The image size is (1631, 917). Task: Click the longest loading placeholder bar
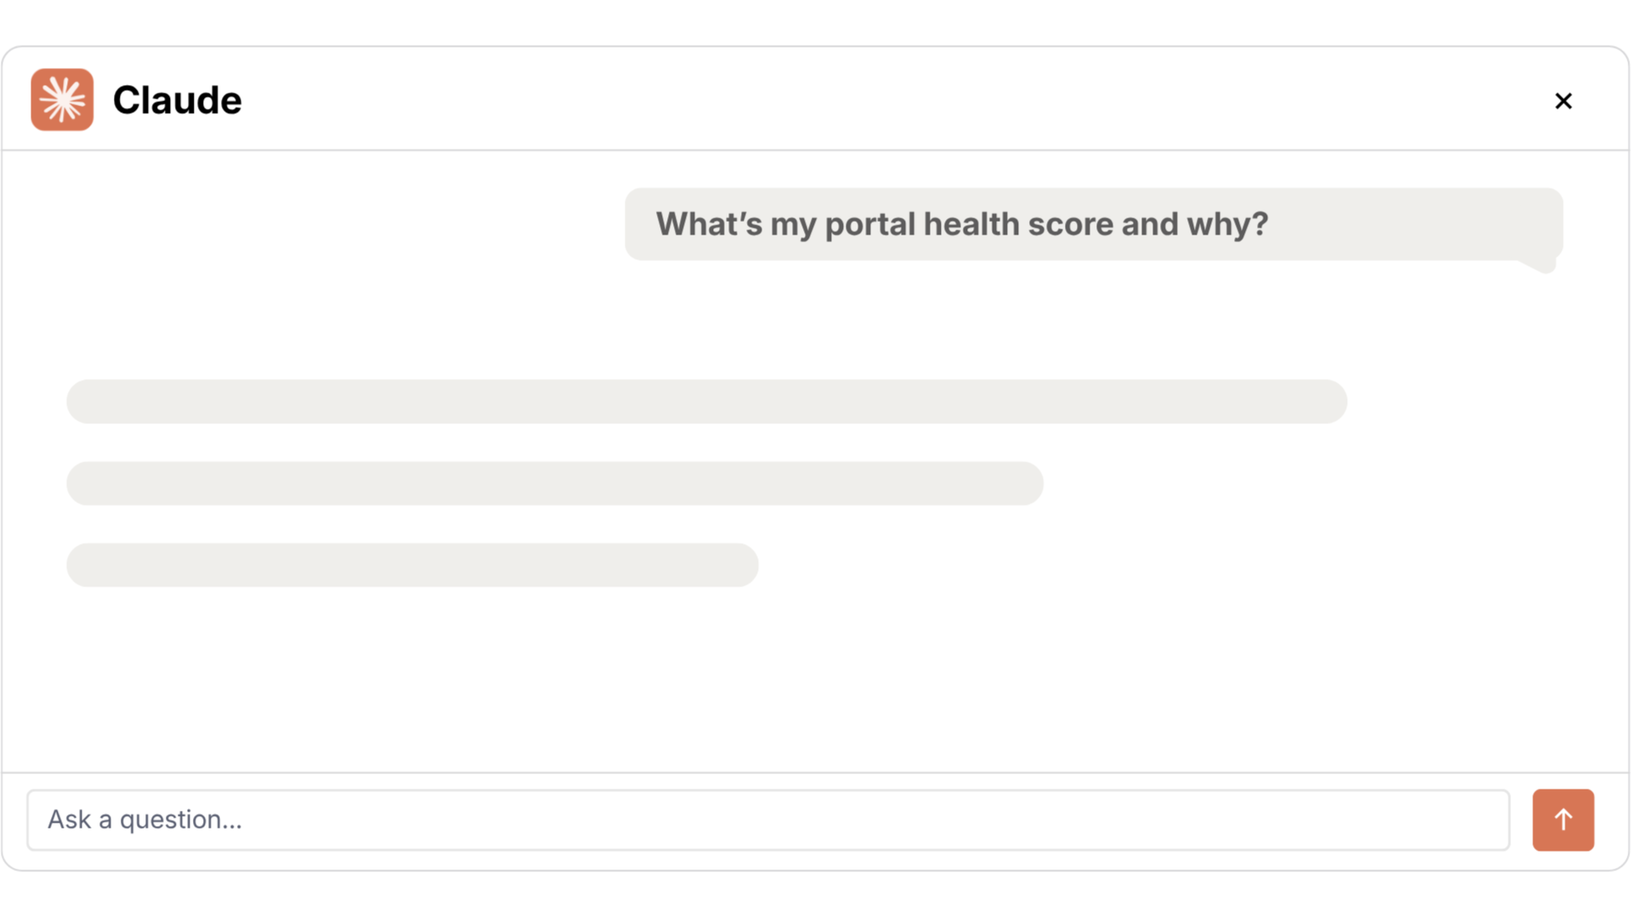pyautogui.click(x=706, y=402)
